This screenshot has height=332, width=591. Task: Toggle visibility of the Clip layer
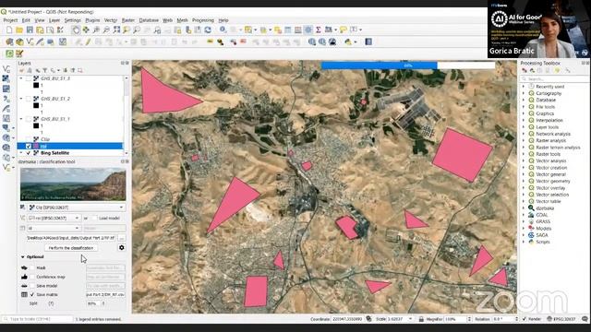pyautogui.click(x=29, y=139)
